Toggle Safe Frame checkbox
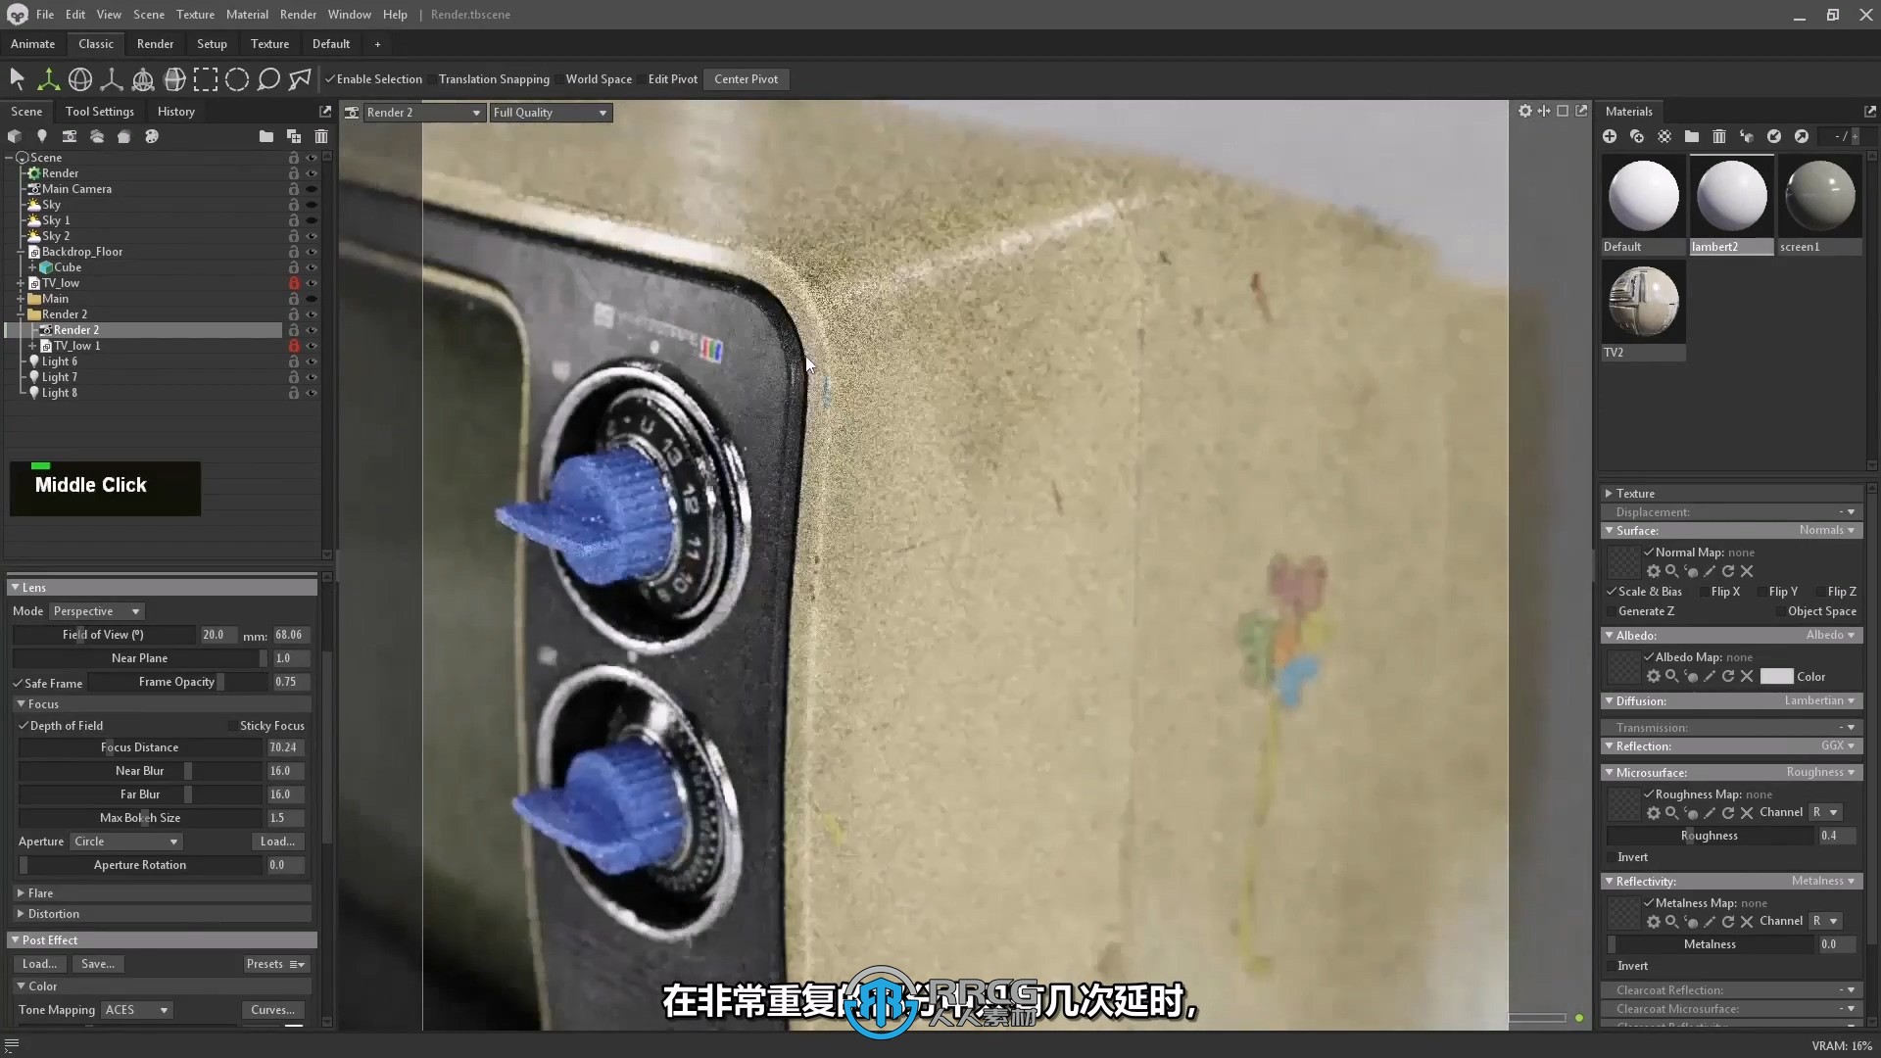The height and width of the screenshot is (1058, 1881). [18, 683]
